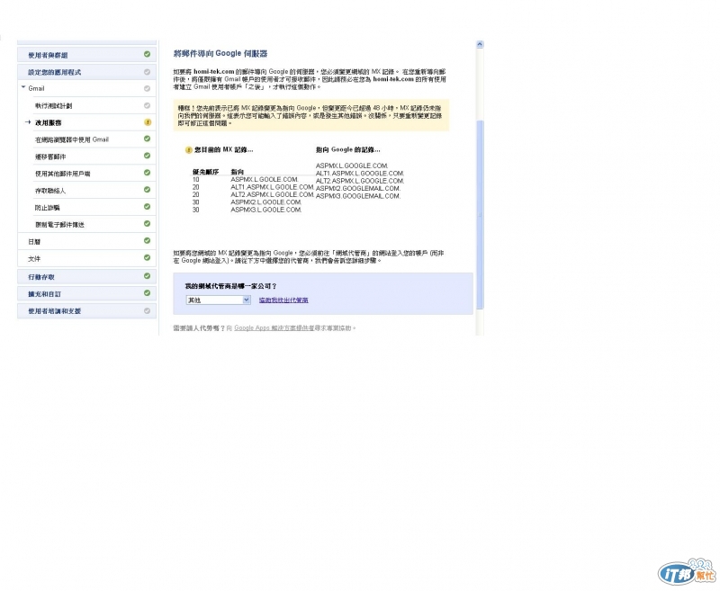The image size is (720, 591).
Task: Click current record ALT1.ASPMX.L.GOOLE.COM.
Action: click(x=273, y=187)
